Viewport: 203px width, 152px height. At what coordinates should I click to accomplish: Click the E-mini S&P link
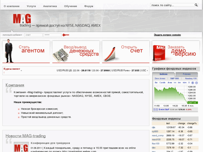(164, 109)
